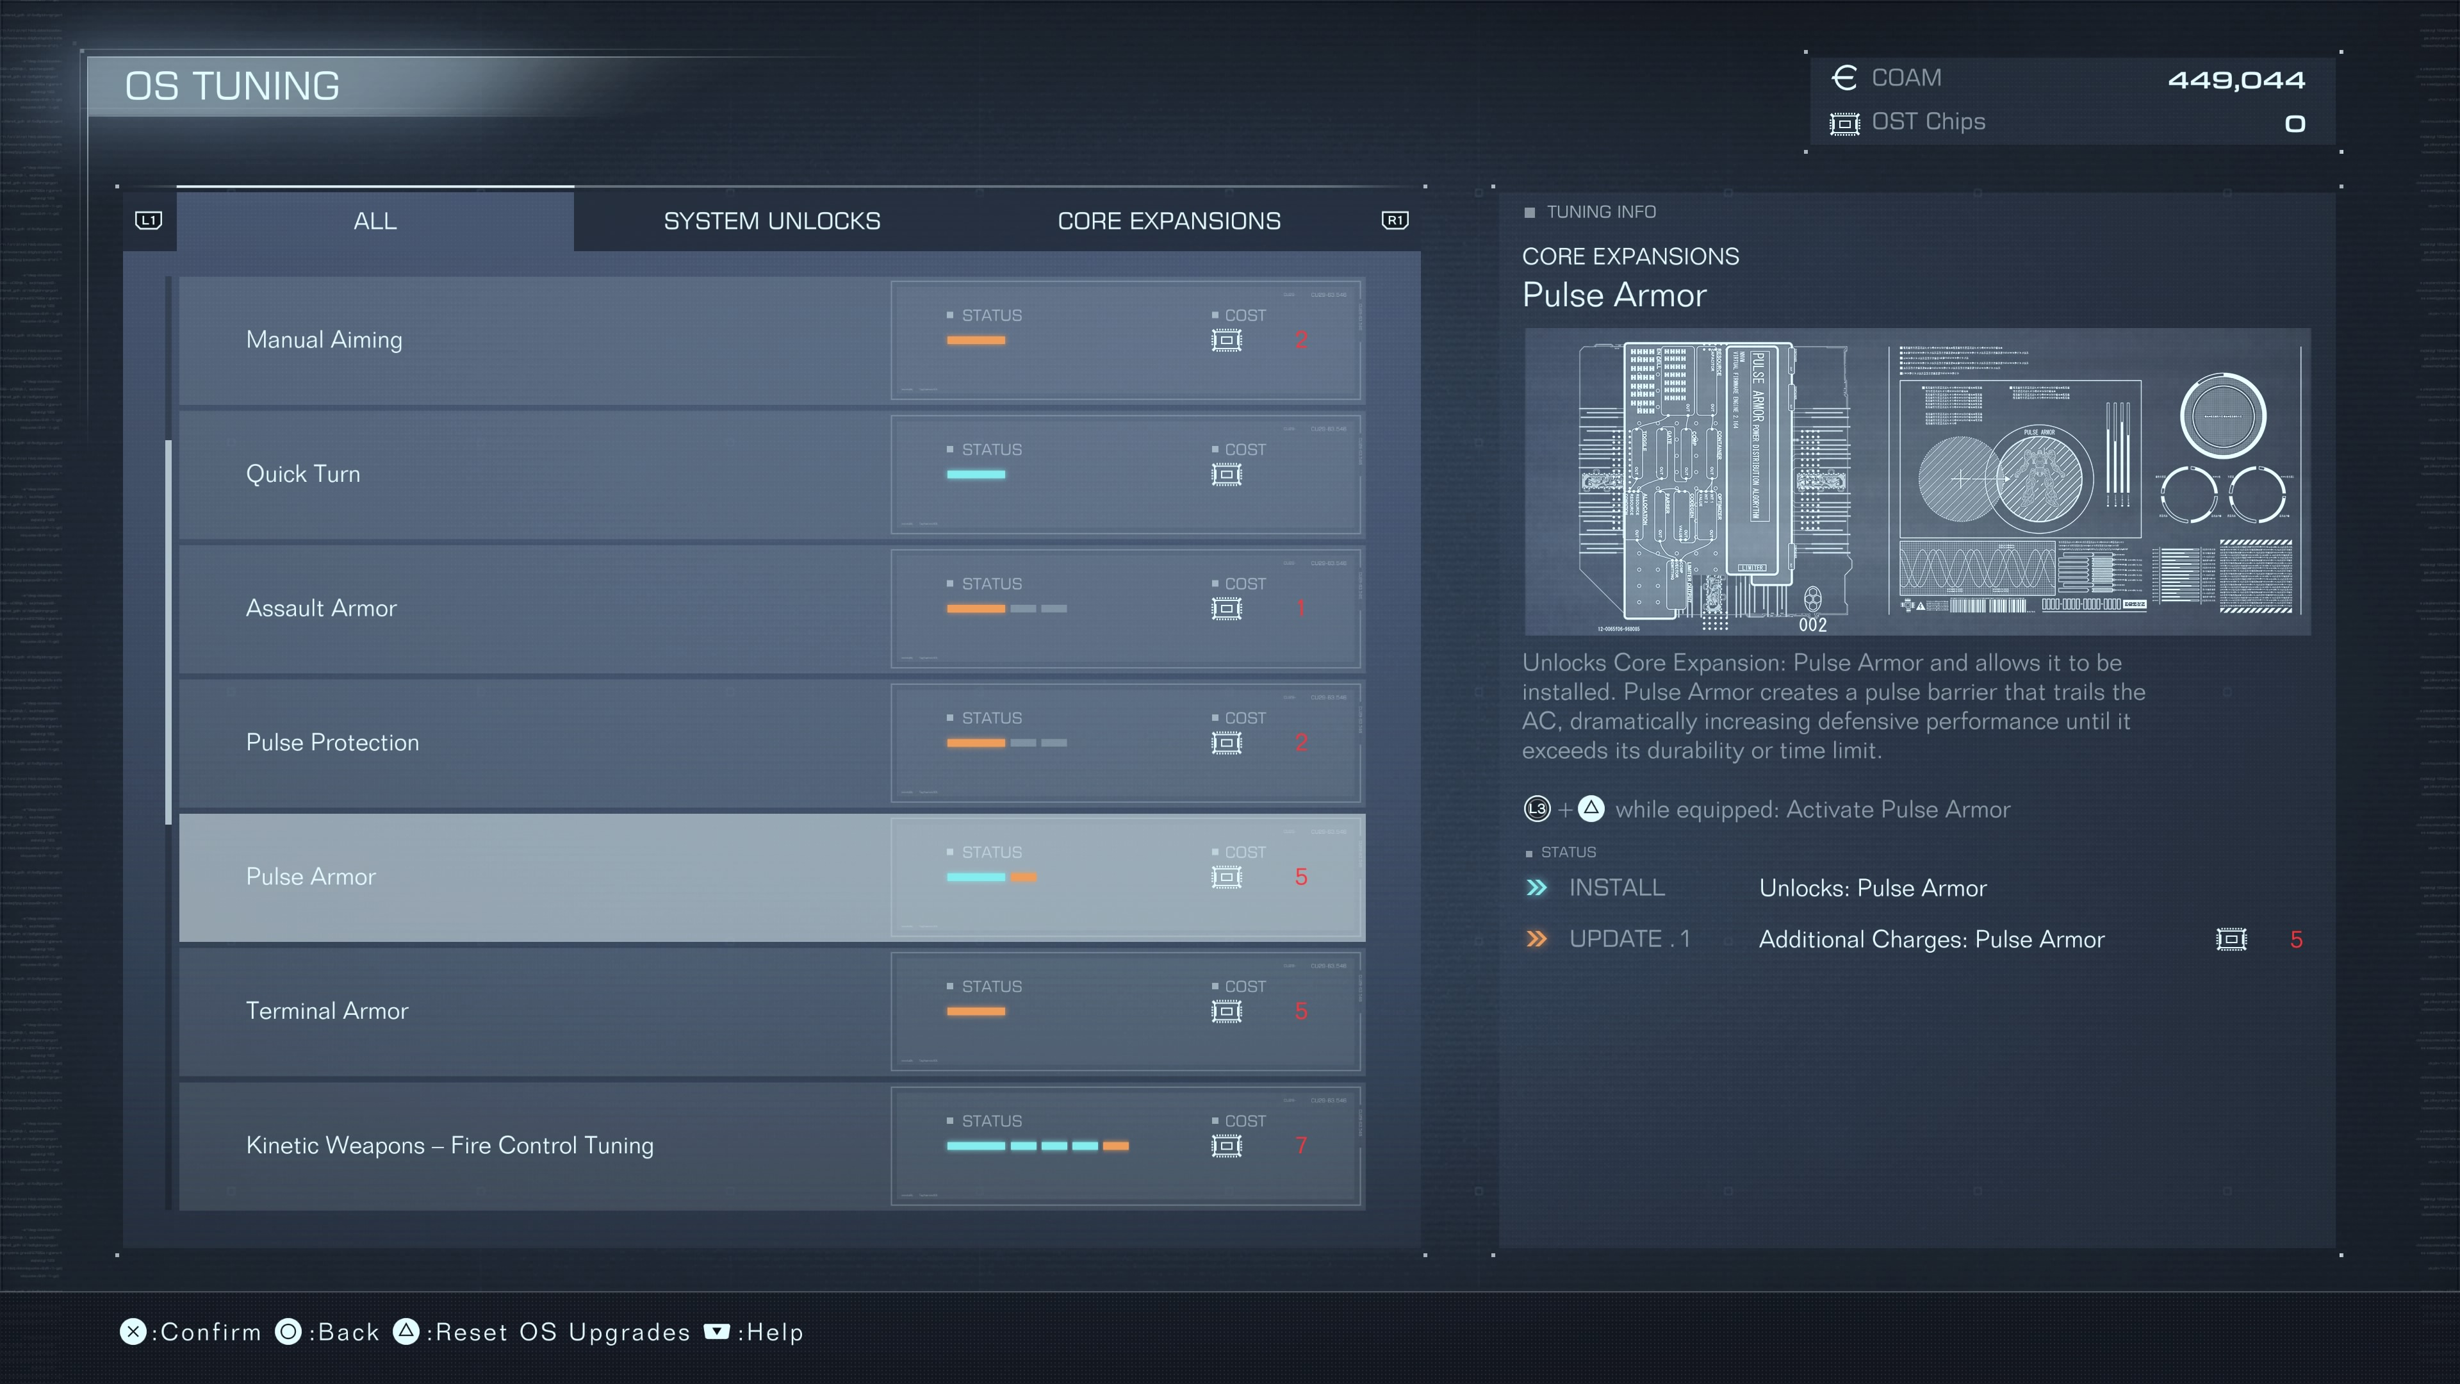Click the chip cost icon for Terminal Armor
The image size is (2460, 1384).
[x=1227, y=1010]
